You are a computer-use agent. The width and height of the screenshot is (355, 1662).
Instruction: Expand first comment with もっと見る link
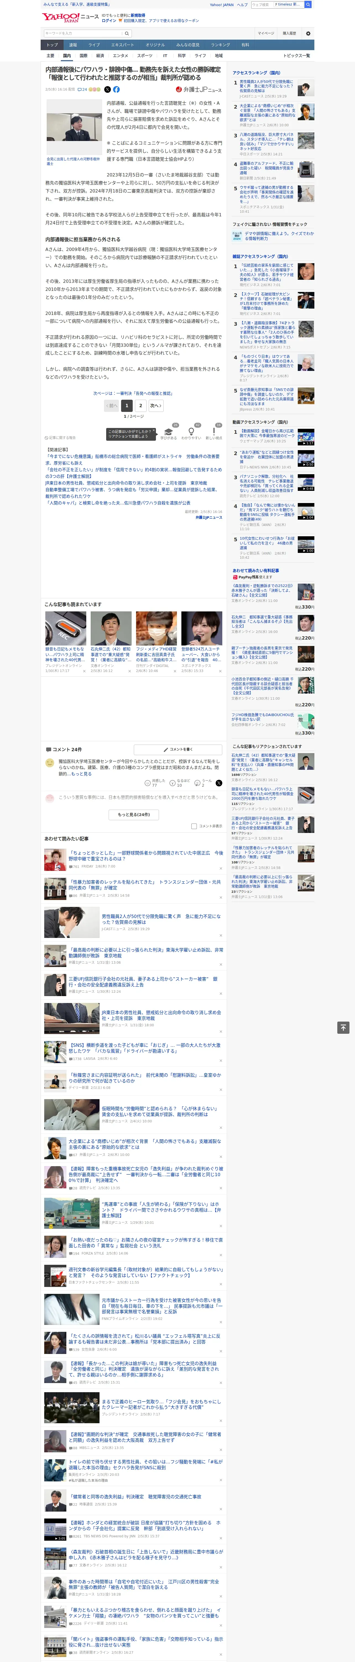click(82, 774)
